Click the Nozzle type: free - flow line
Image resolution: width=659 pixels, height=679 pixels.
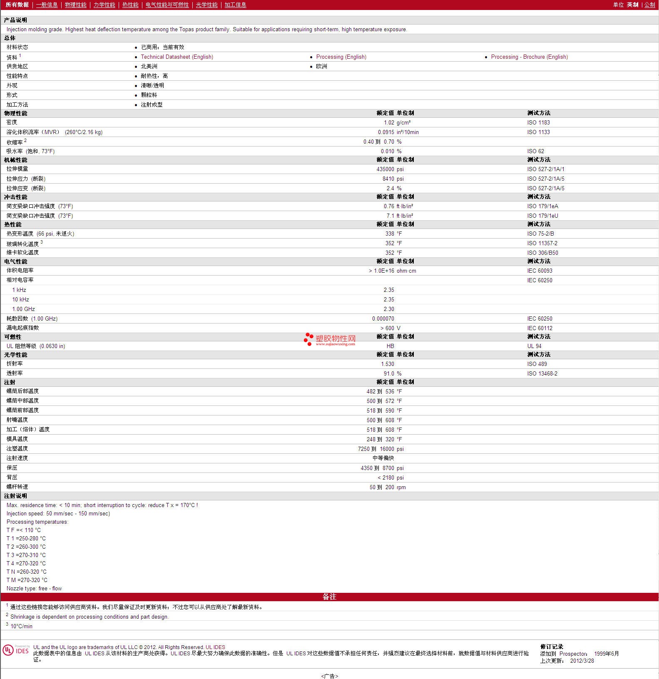34,588
